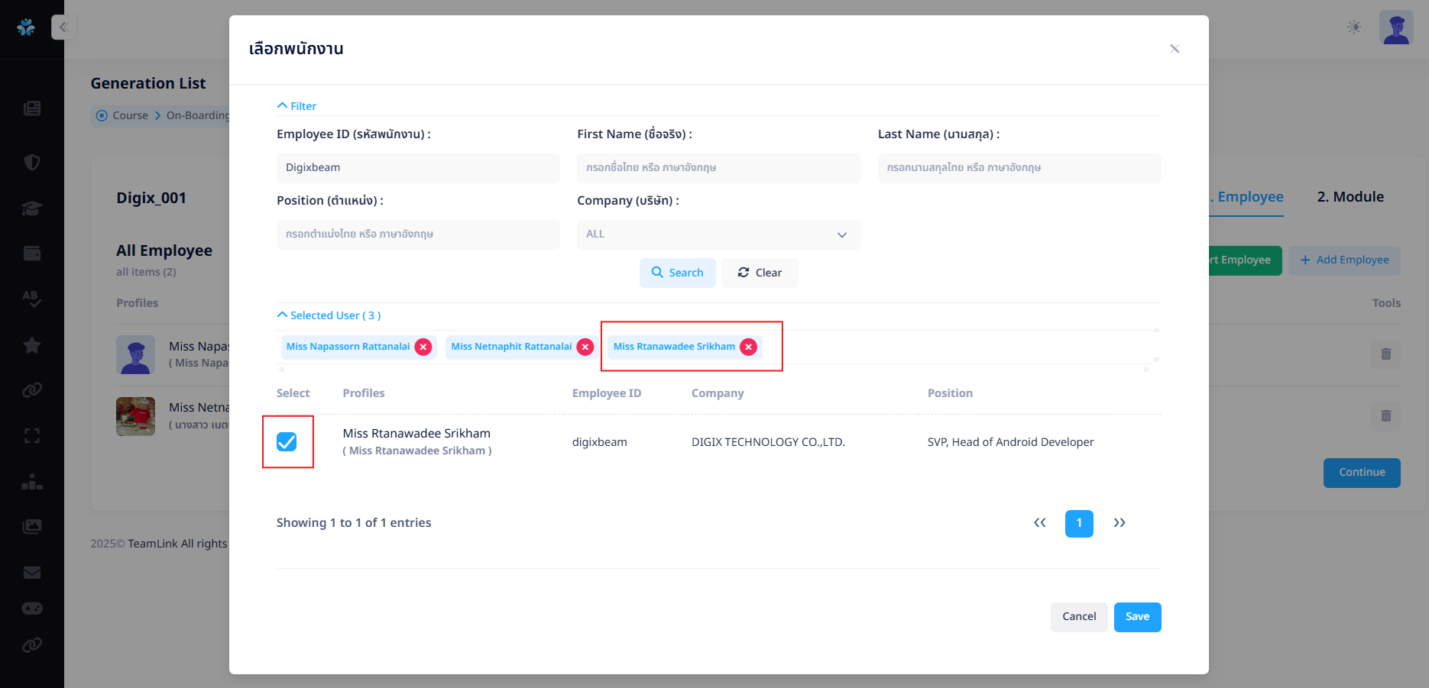Click the First Name input field
The height and width of the screenshot is (688, 1429).
tap(718, 168)
